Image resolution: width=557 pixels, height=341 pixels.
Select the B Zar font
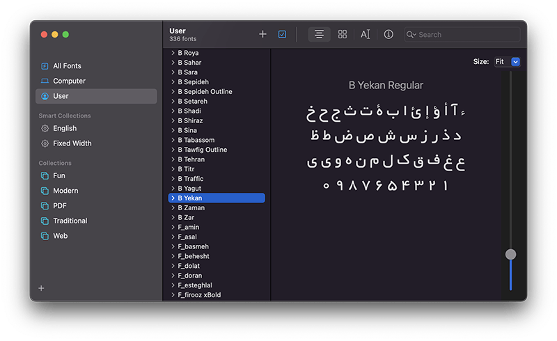tap(186, 217)
